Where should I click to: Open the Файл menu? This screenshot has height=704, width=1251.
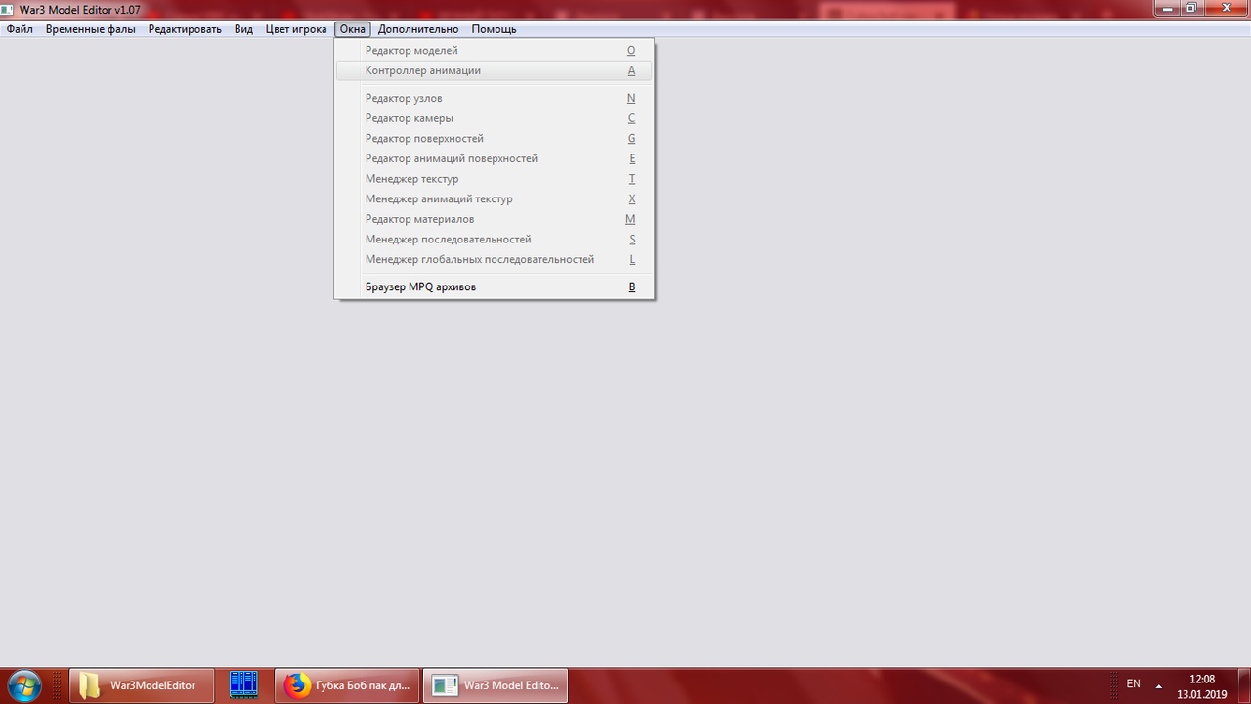(20, 29)
